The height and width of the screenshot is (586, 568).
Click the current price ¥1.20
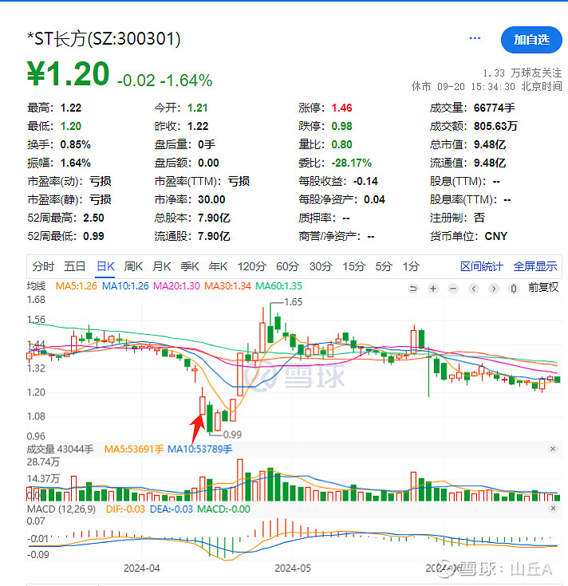click(68, 73)
